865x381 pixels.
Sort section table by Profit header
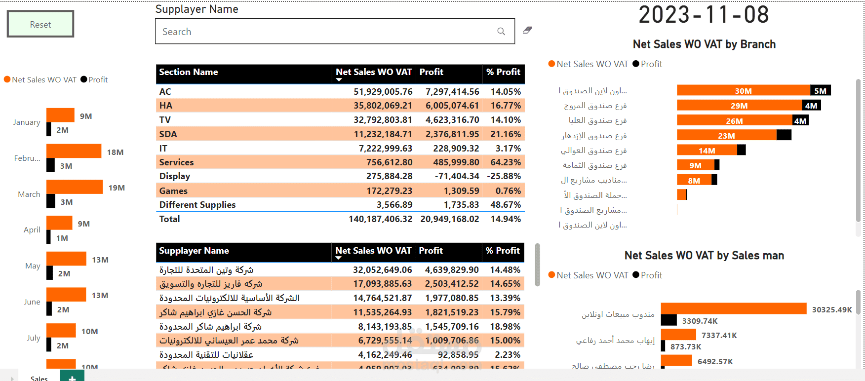pyautogui.click(x=432, y=72)
